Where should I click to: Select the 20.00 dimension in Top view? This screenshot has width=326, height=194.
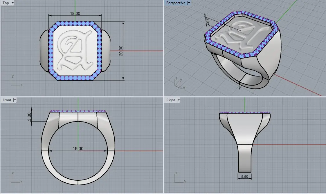click(x=121, y=51)
